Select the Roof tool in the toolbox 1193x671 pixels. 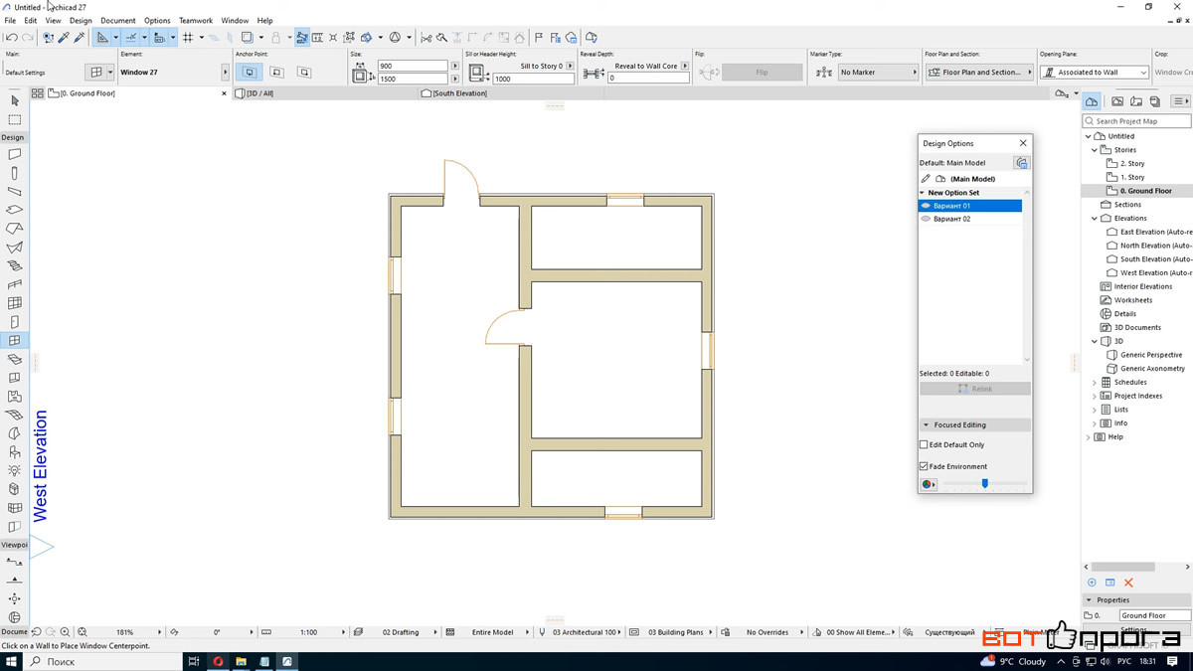14,229
